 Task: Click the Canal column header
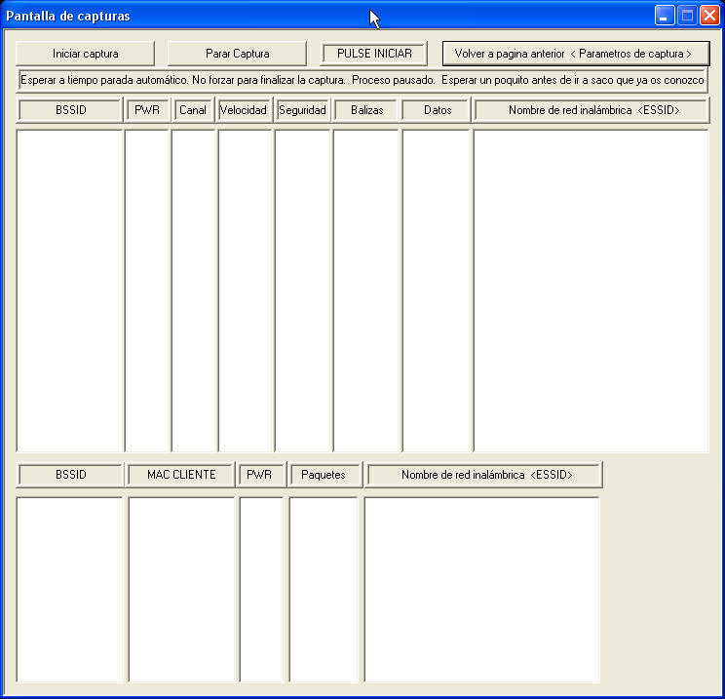point(193,110)
